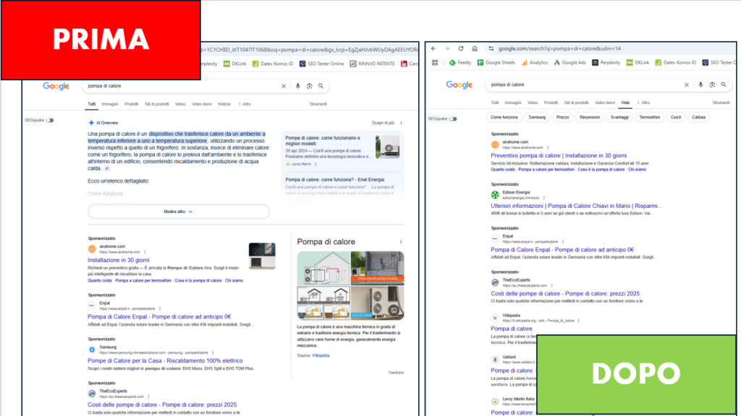Toggle SEOquake switch in the right window
The height and width of the screenshot is (416, 741).
[x=453, y=119]
